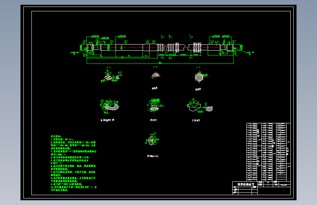Click the II 放大 caption label
Image resolution: width=317 pixels, height=205 pixels.
(x=196, y=120)
